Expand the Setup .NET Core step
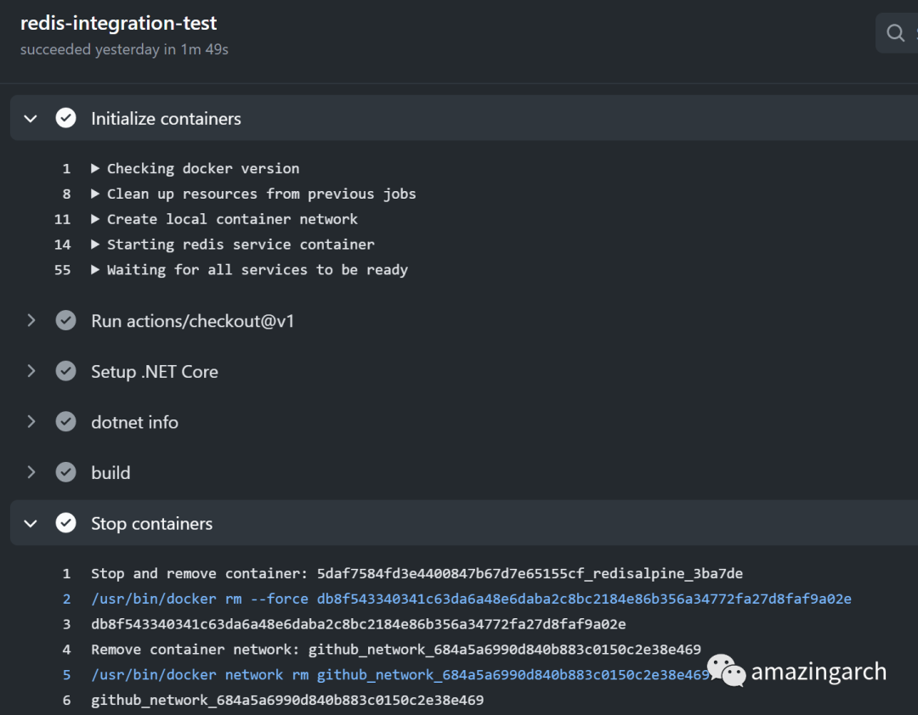 31,371
